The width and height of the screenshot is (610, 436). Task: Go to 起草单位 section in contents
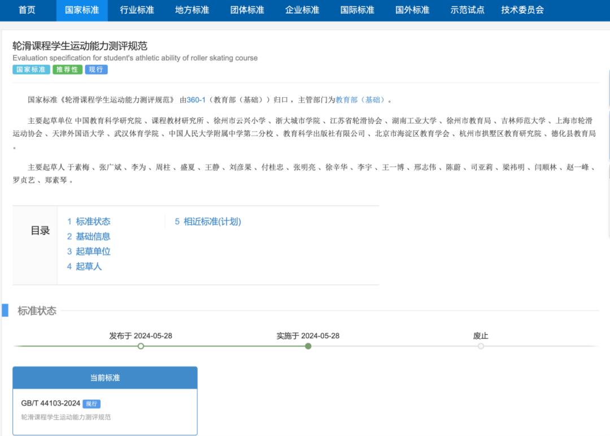tap(89, 251)
